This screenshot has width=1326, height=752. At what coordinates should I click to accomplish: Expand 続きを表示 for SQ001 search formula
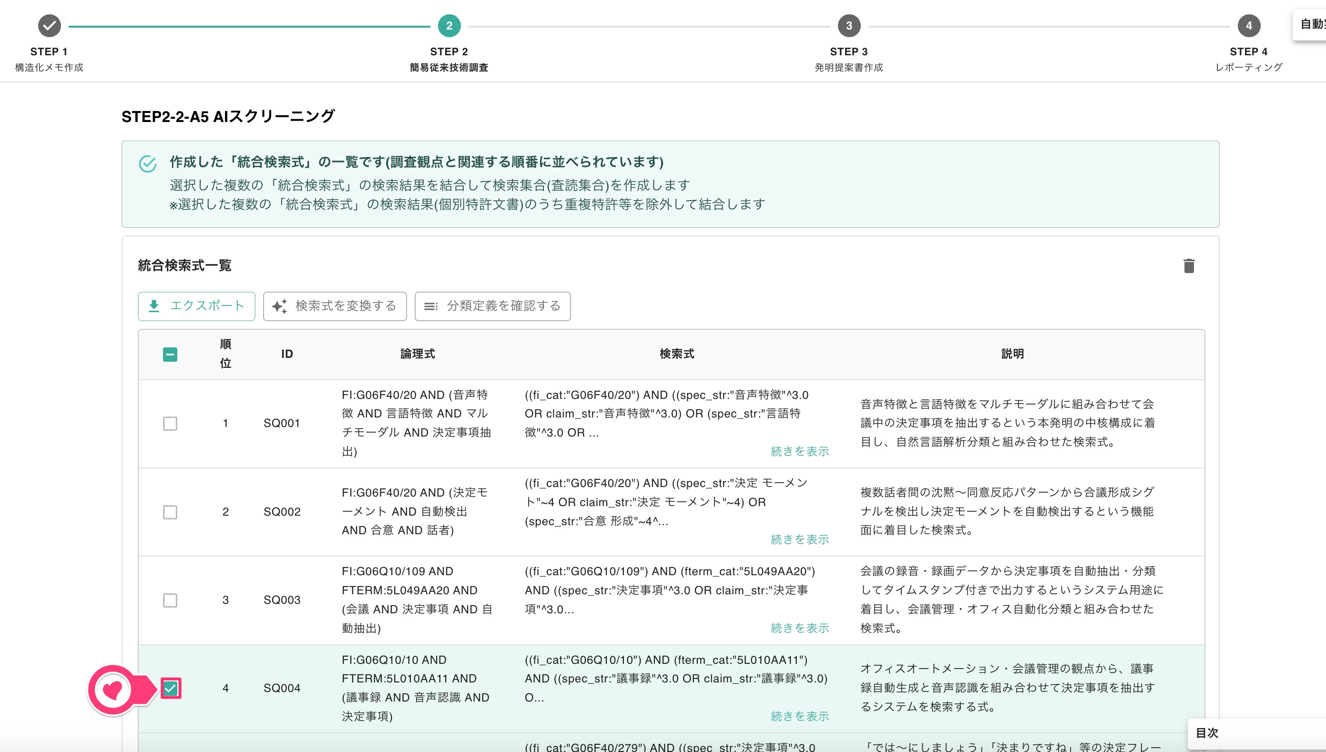point(800,451)
